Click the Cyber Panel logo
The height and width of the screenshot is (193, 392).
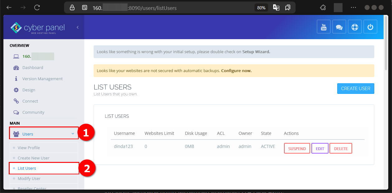click(37, 28)
